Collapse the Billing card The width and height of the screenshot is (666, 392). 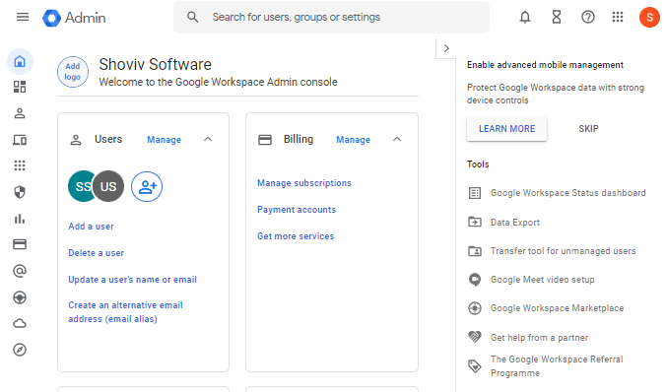pos(397,139)
